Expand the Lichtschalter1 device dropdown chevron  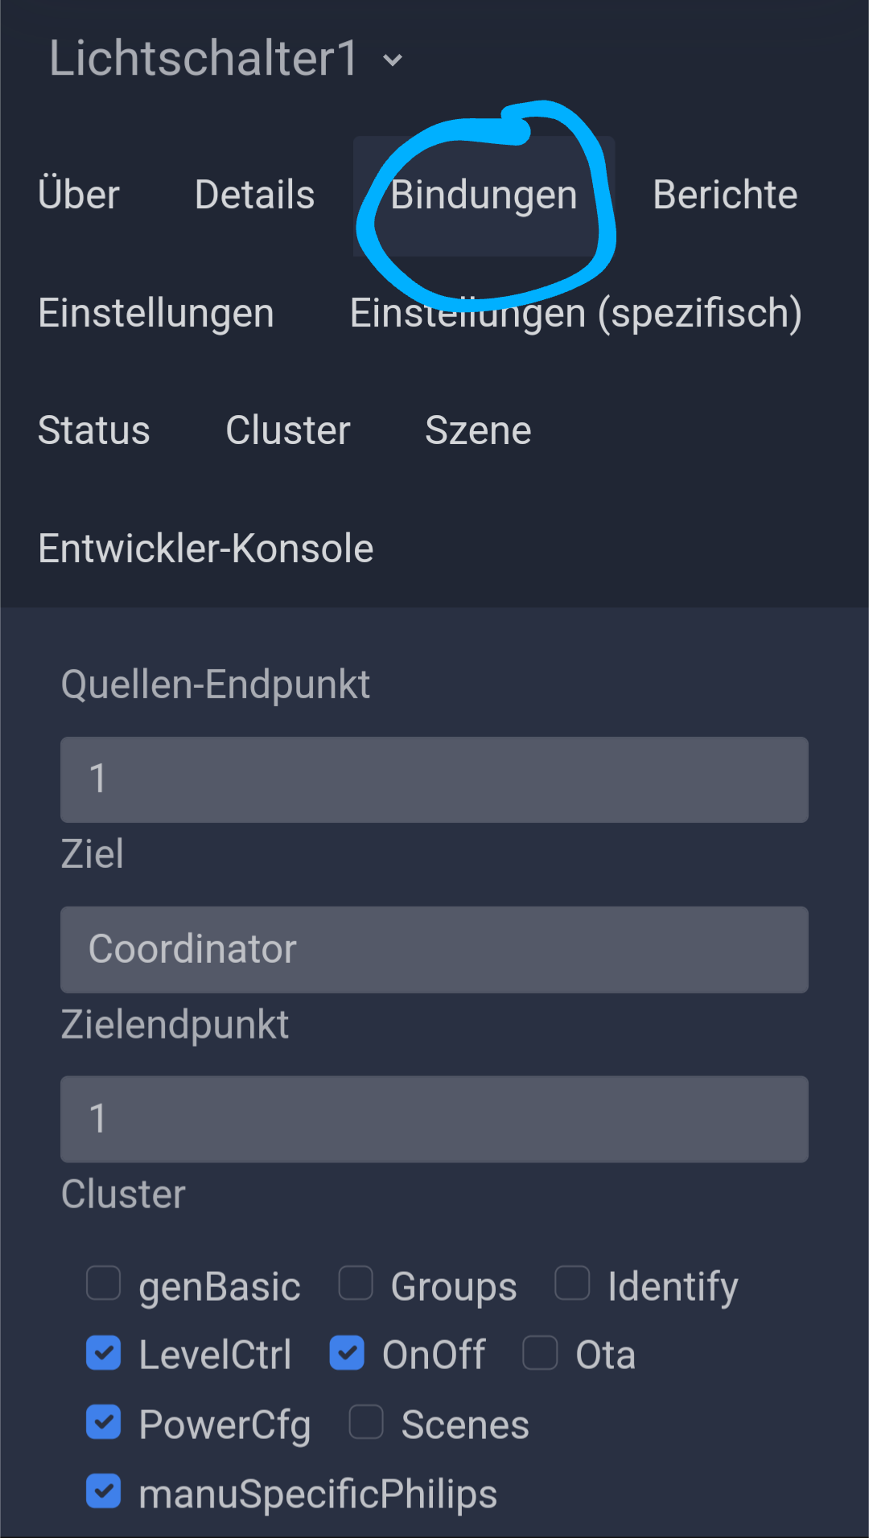tap(393, 60)
